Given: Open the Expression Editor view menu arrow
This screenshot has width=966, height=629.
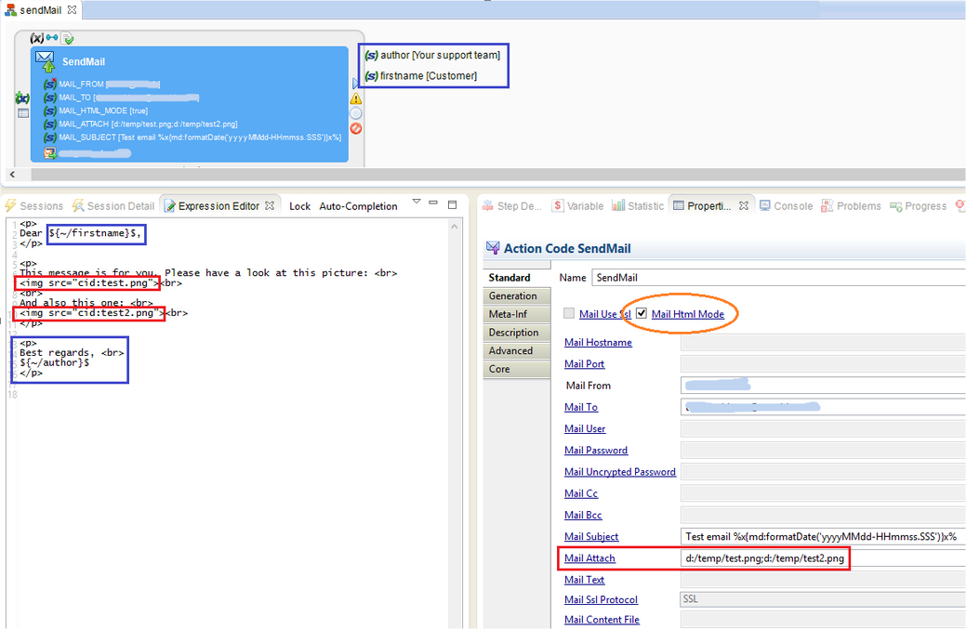Looking at the screenshot, I should point(417,202).
